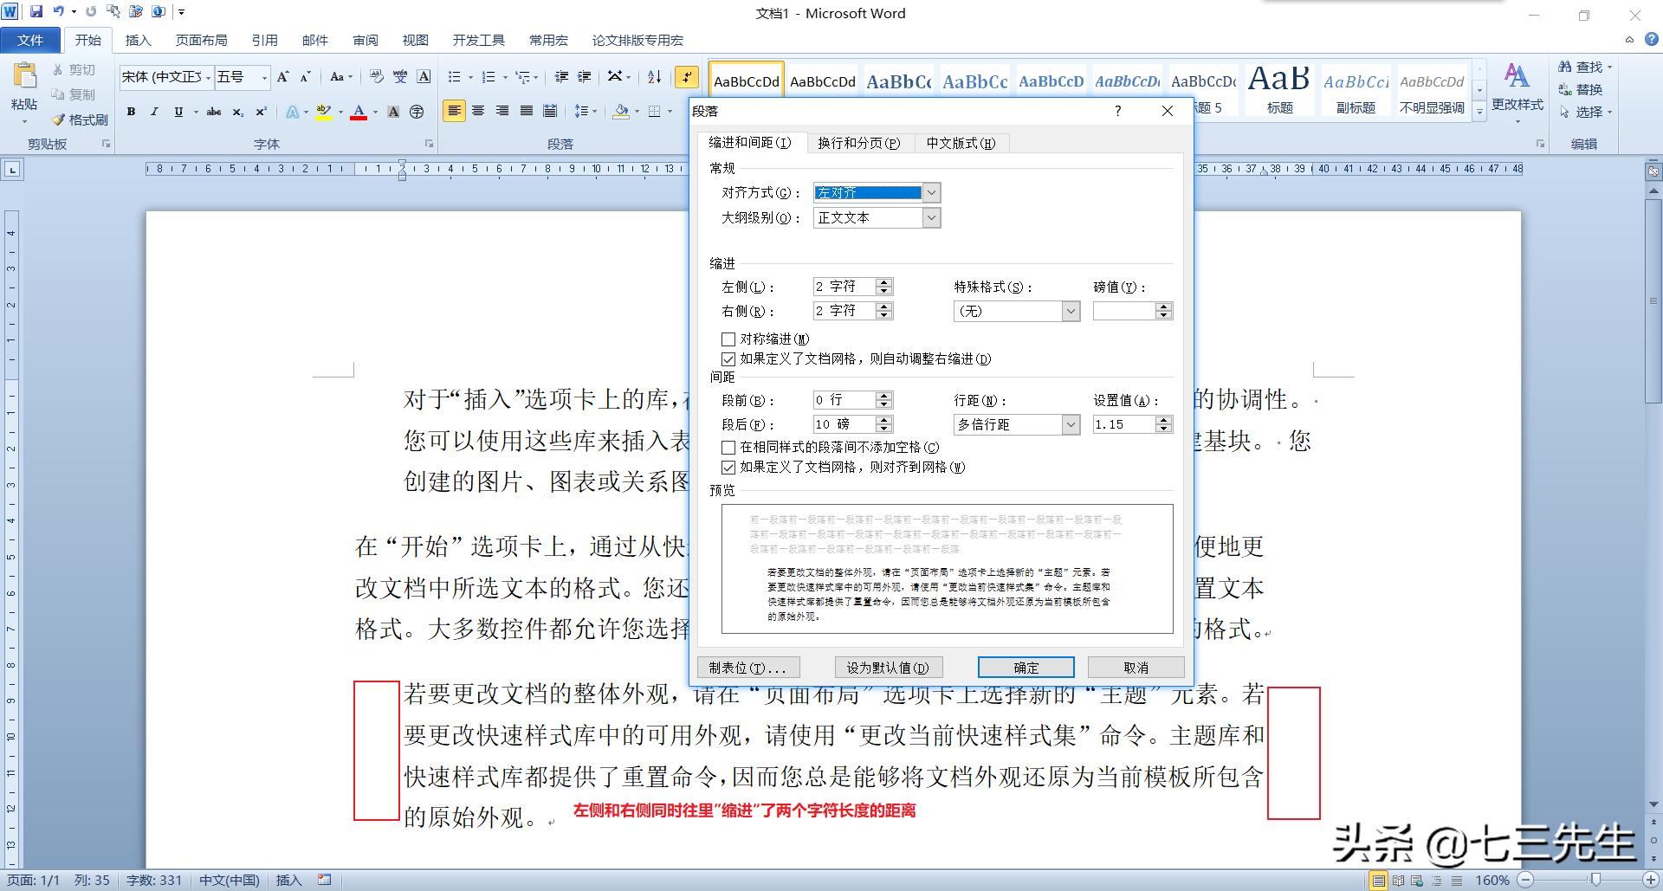Open the 对齐方式 dropdown showing 左对齐
Image resolution: width=1663 pixels, height=891 pixels.
point(932,192)
